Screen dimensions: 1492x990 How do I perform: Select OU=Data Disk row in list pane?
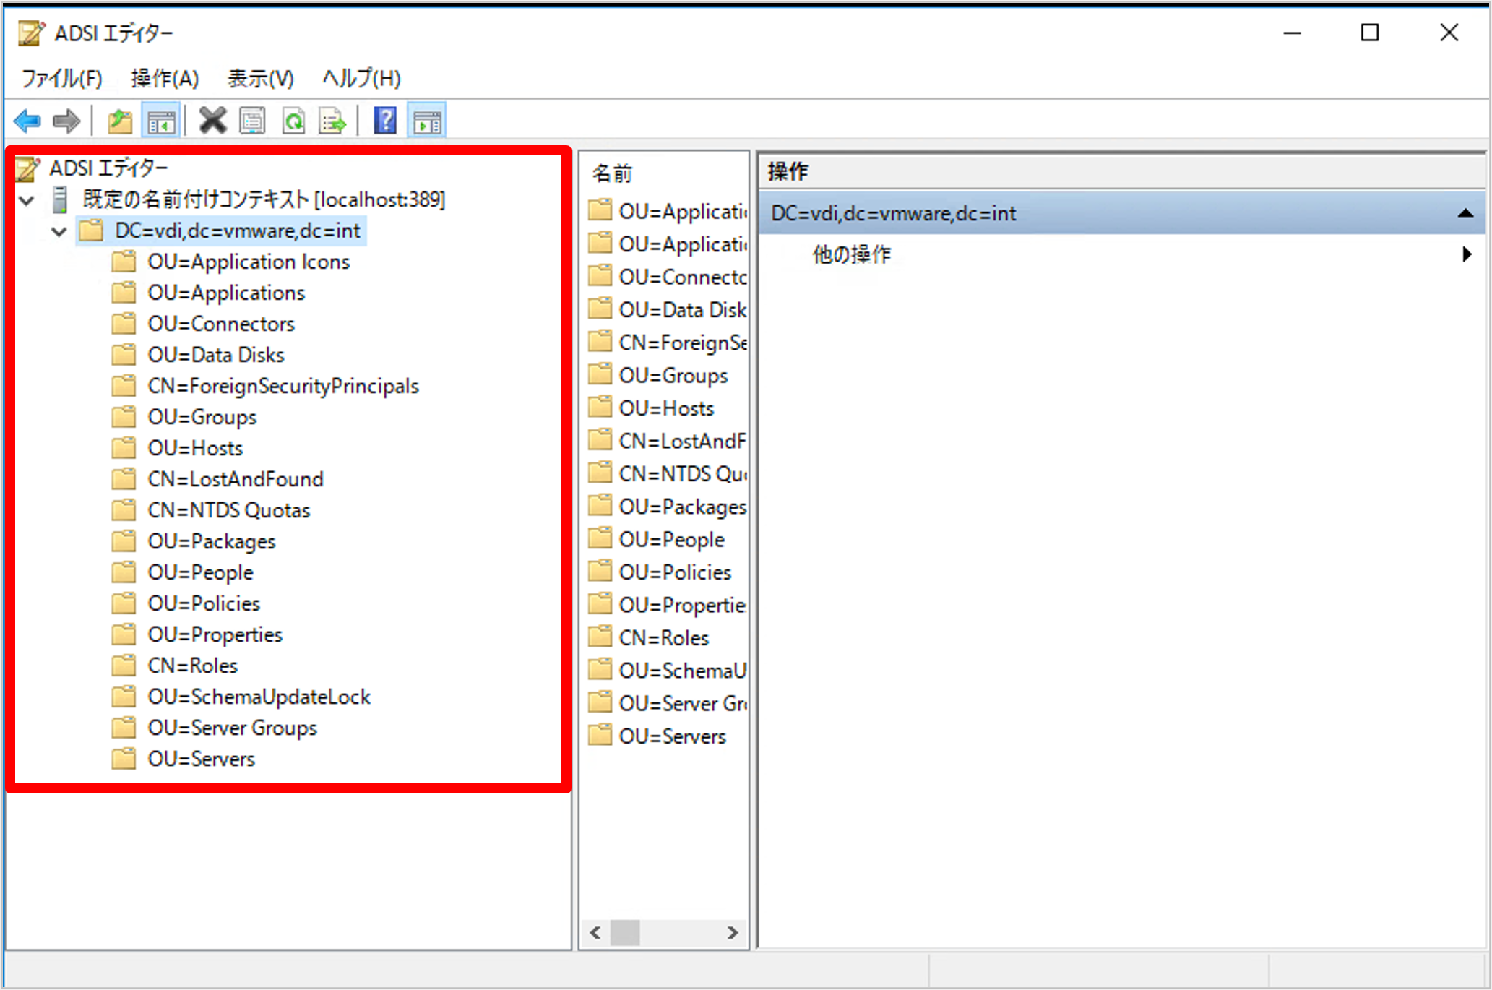pyautogui.click(x=682, y=310)
